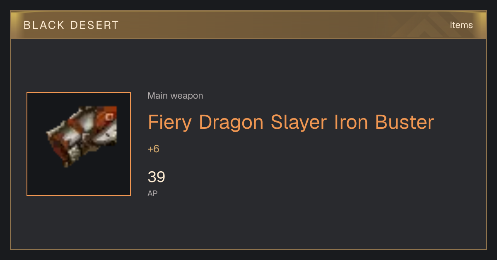Open the Items section link
This screenshot has height=260, width=497.
pyautogui.click(x=461, y=25)
